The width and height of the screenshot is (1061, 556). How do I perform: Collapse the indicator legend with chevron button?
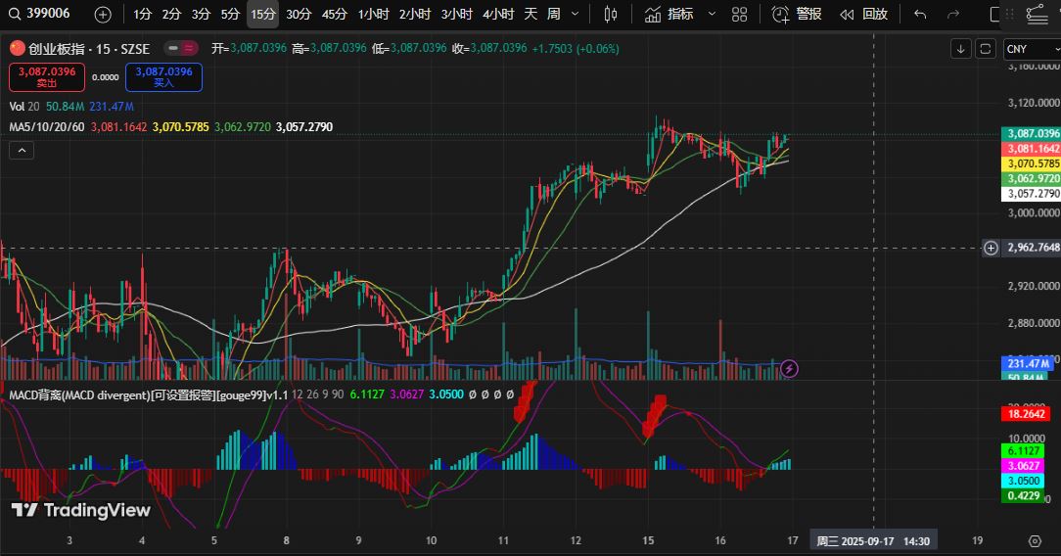(21, 150)
